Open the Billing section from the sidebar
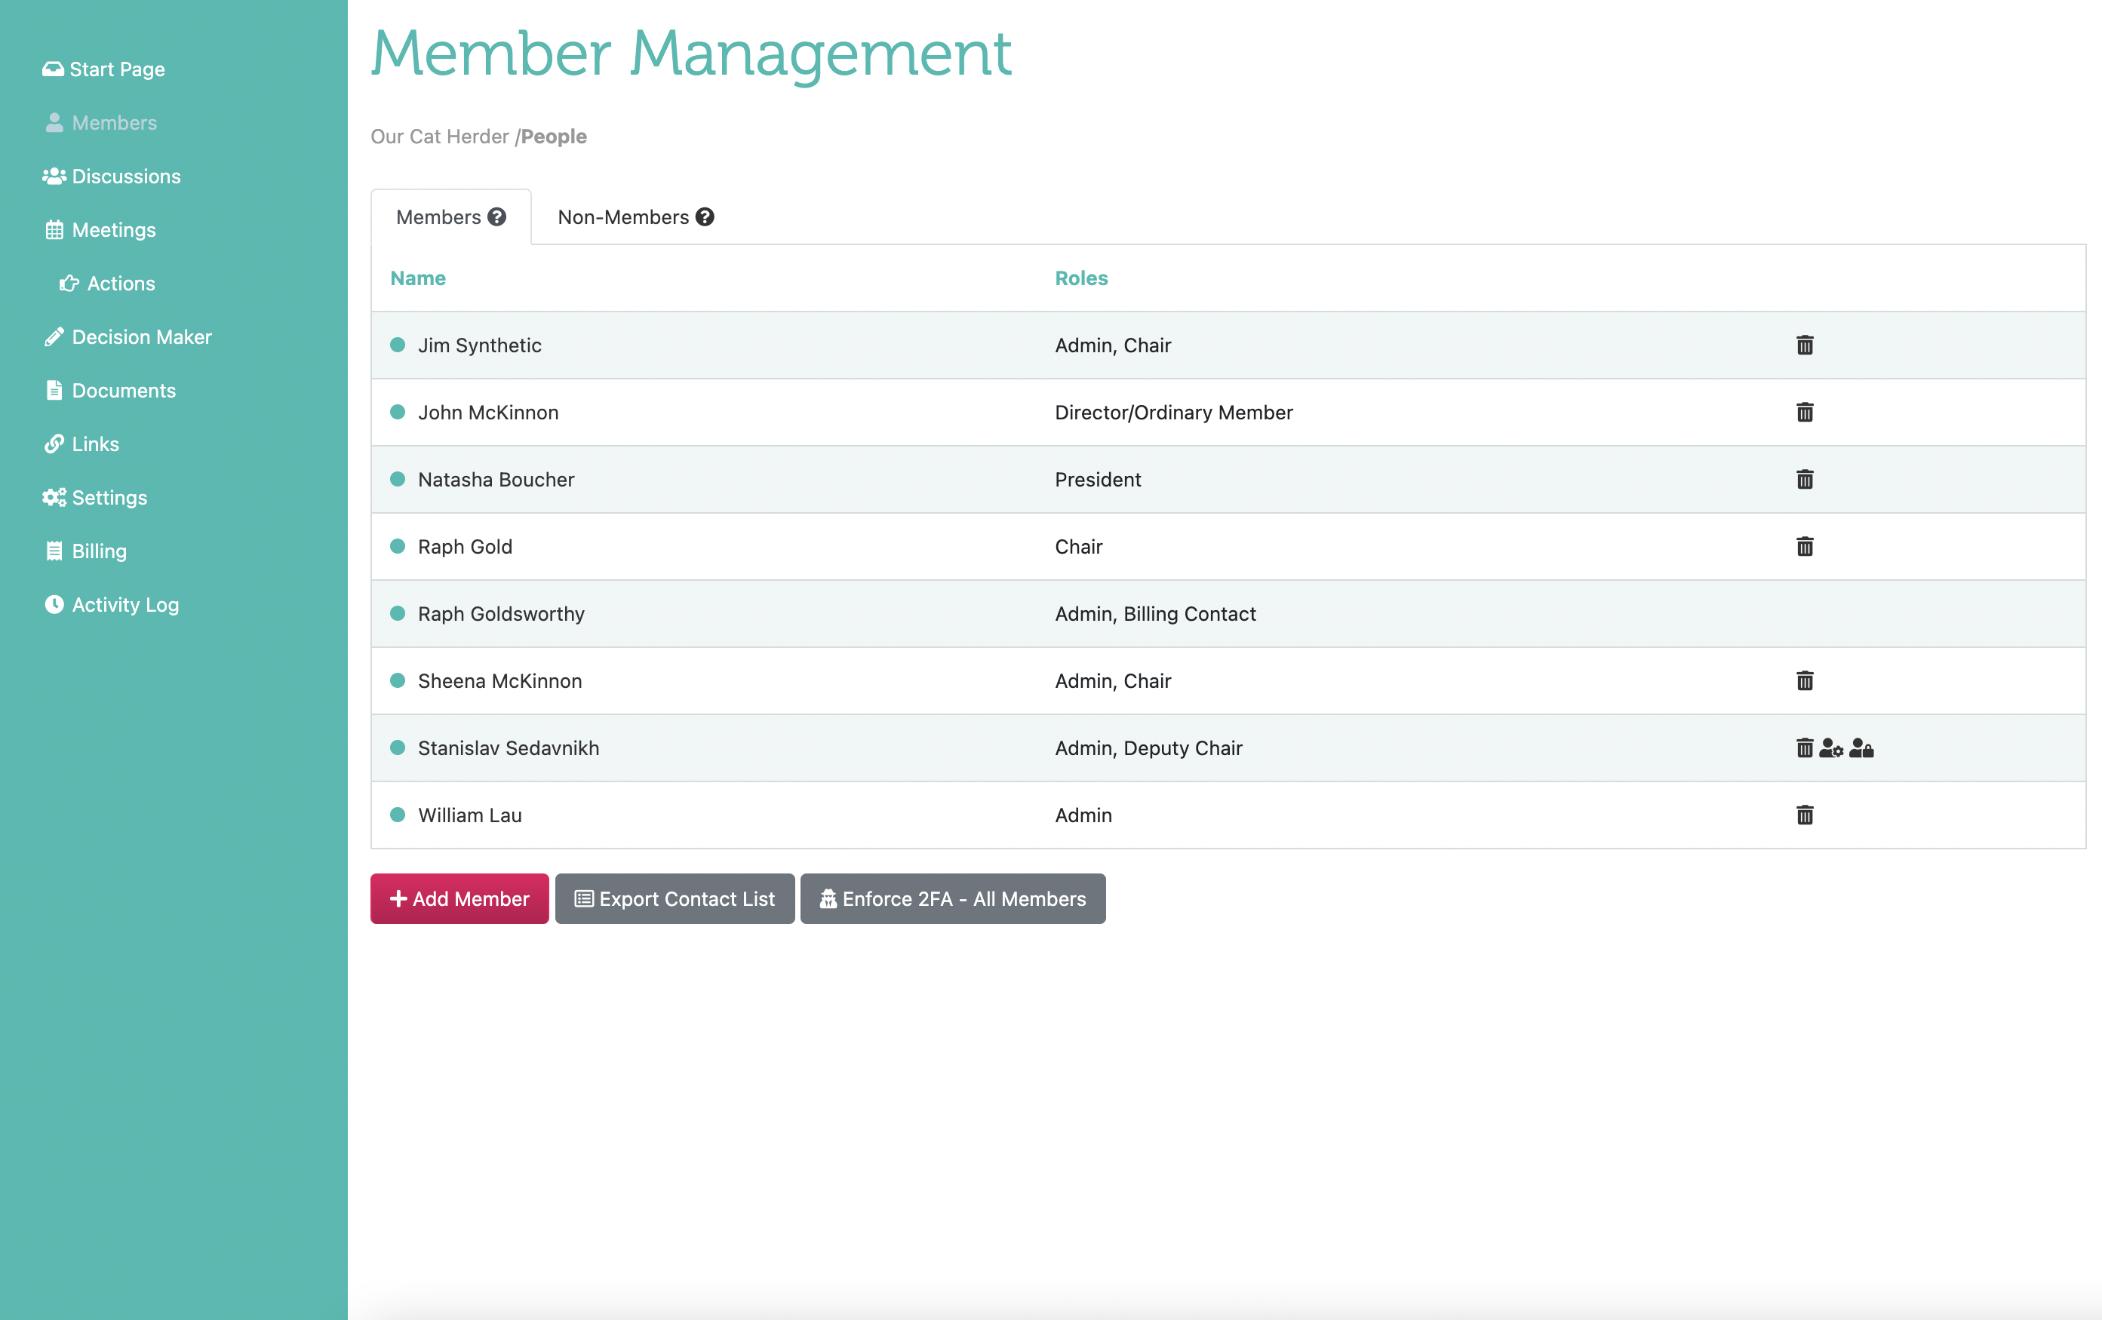 click(x=98, y=551)
